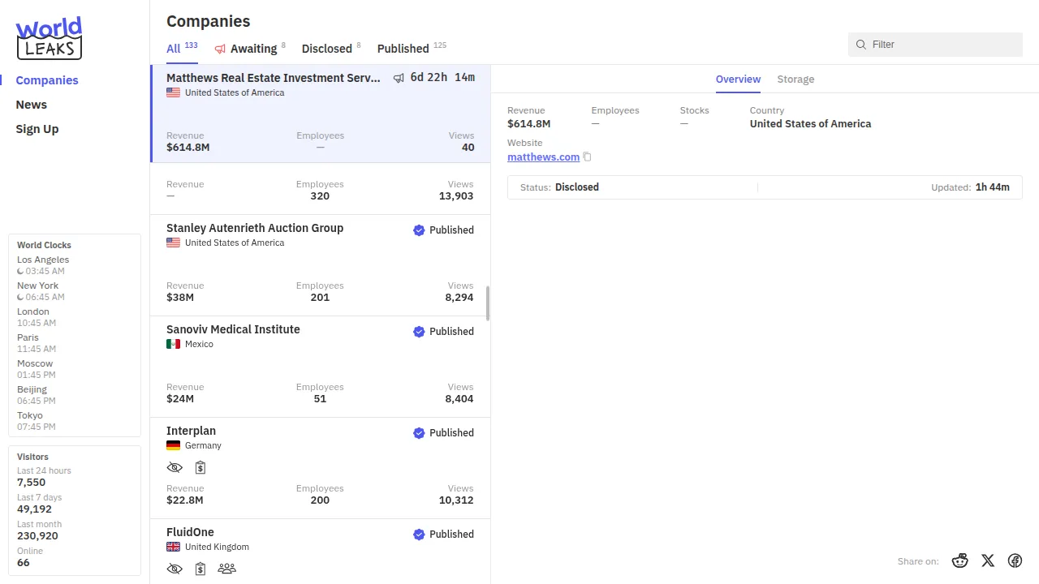Share on X
This screenshot has width=1039, height=584.
pyautogui.click(x=988, y=560)
